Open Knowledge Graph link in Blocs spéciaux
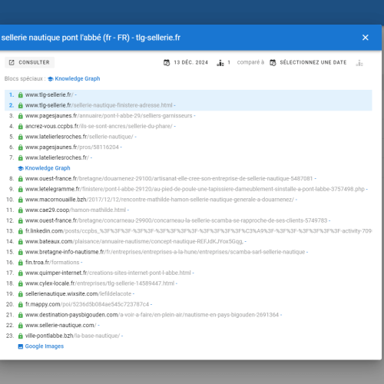384x384 pixels. [78, 78]
